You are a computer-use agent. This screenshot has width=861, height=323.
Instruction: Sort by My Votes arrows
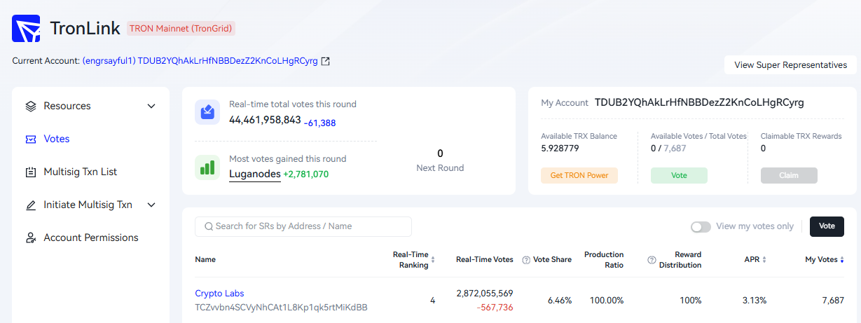pos(841,260)
